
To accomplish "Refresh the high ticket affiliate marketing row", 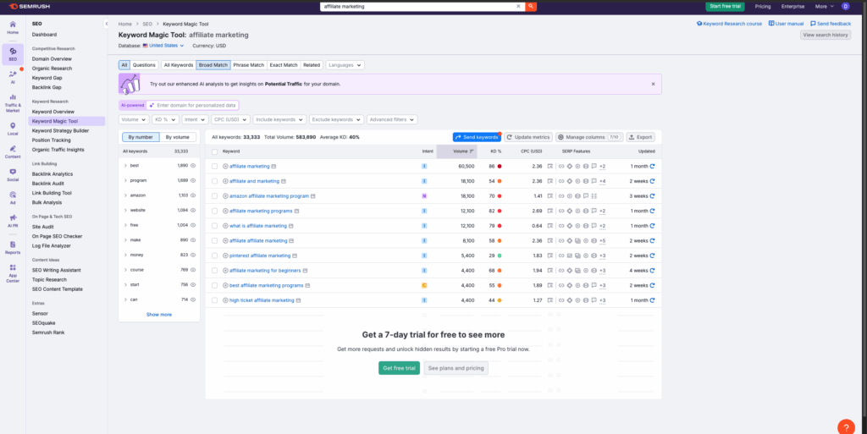I will pos(653,300).
